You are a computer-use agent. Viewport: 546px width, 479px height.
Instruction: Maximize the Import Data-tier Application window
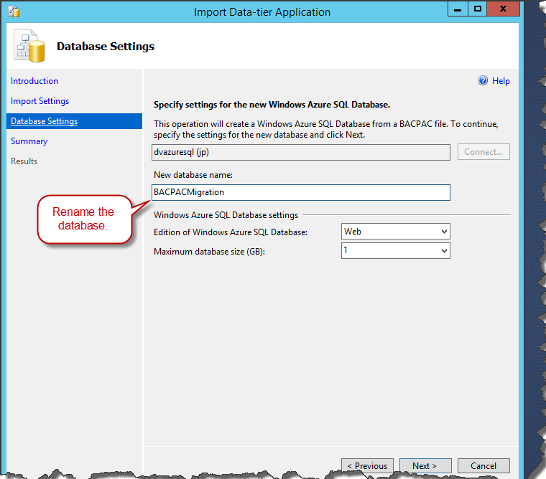[x=478, y=9]
